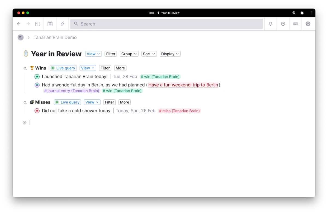
Task: Click More button in Wins row
Action: pos(120,68)
